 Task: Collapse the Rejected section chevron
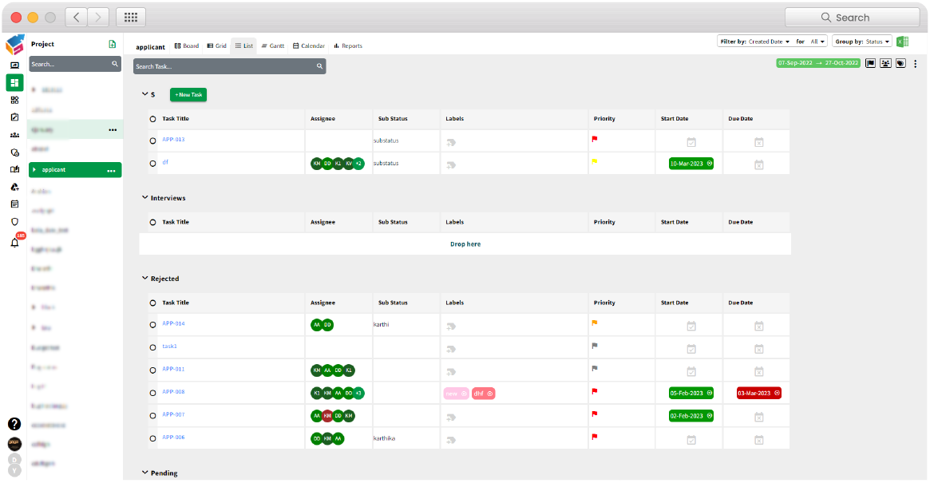click(144, 278)
